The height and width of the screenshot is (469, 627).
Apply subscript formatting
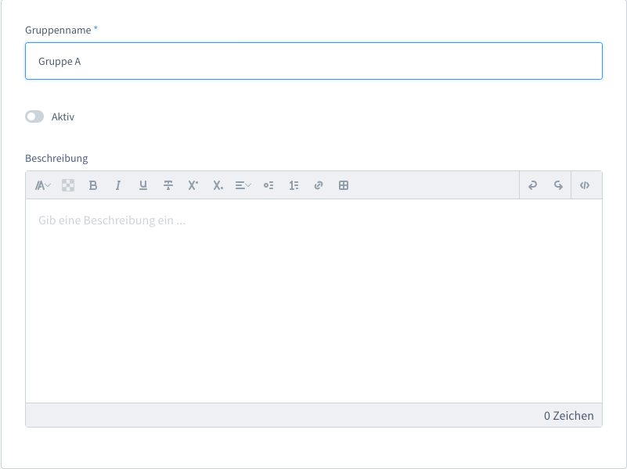point(218,185)
